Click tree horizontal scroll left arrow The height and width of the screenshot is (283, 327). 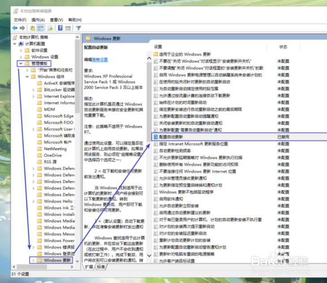click(x=14, y=267)
